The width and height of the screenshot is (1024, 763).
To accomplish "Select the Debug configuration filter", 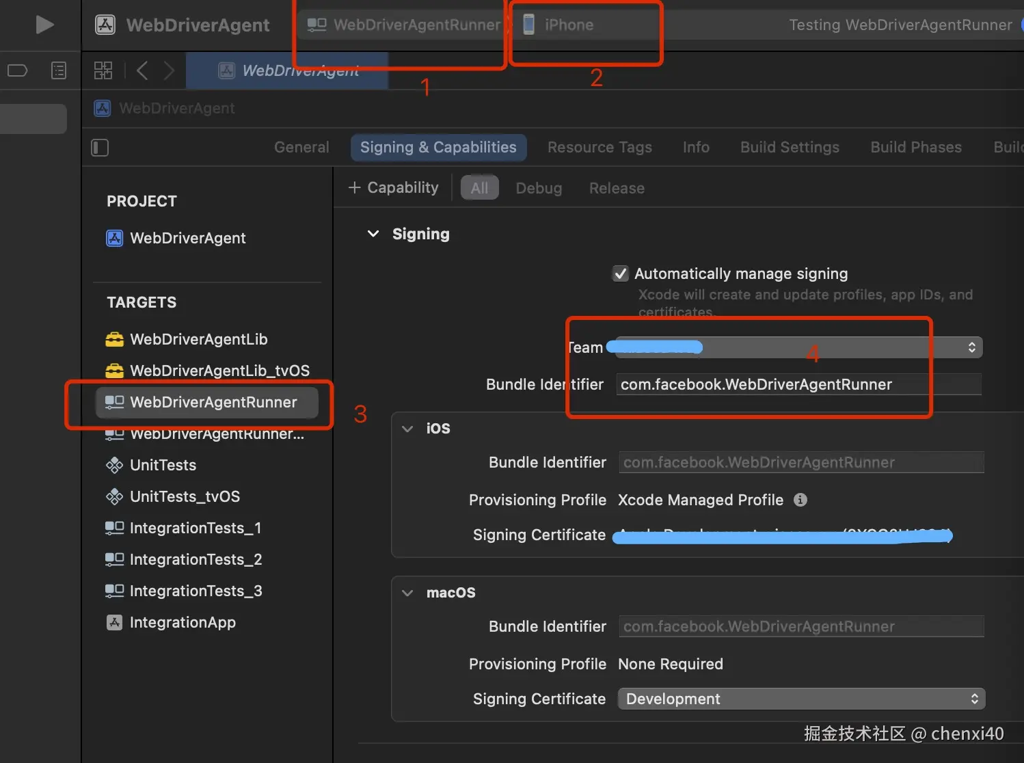I will [x=539, y=188].
